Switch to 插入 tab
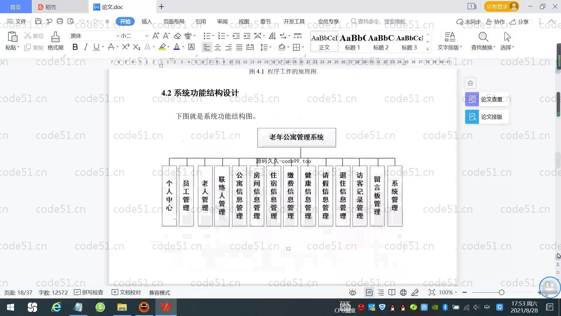The image size is (561, 316). [x=147, y=22]
